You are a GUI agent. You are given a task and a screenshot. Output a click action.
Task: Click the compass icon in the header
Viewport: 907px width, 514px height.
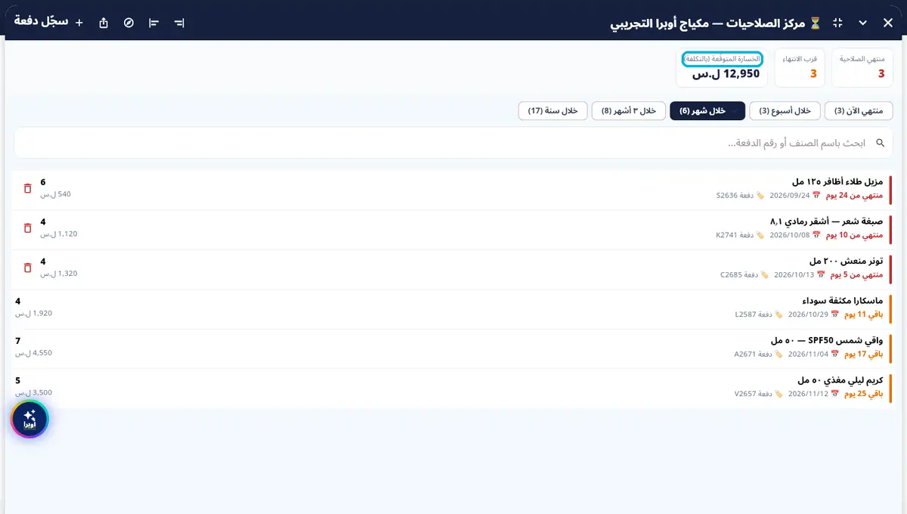tap(128, 23)
